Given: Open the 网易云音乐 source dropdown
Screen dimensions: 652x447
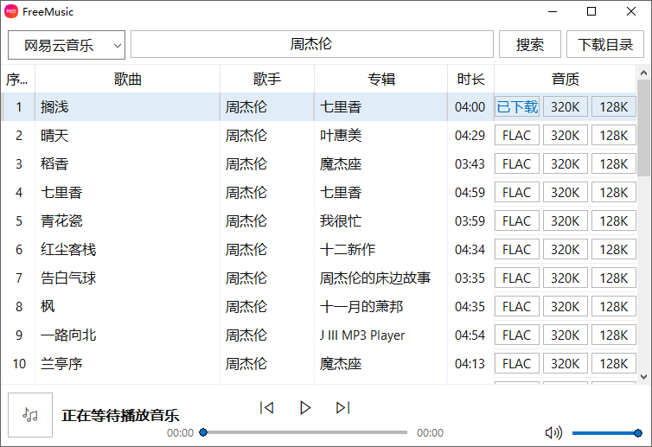Looking at the screenshot, I should [x=67, y=45].
